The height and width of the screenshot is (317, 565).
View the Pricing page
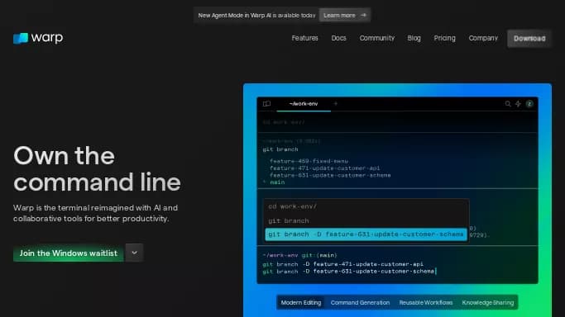445,38
